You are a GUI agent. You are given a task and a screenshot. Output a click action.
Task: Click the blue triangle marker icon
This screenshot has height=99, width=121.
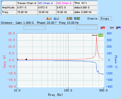pos(56,18)
